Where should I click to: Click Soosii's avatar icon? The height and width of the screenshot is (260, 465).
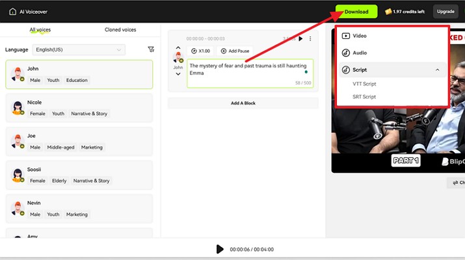pos(18,175)
